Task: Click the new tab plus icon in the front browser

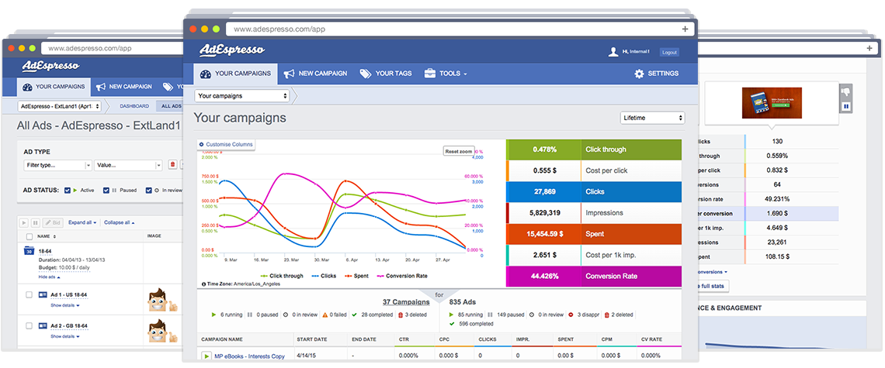Action: point(685,29)
